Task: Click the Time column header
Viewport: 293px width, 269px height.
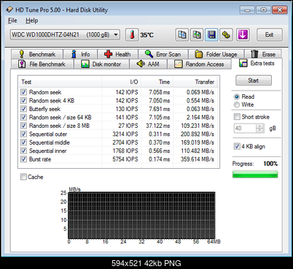Action: pos(157,82)
